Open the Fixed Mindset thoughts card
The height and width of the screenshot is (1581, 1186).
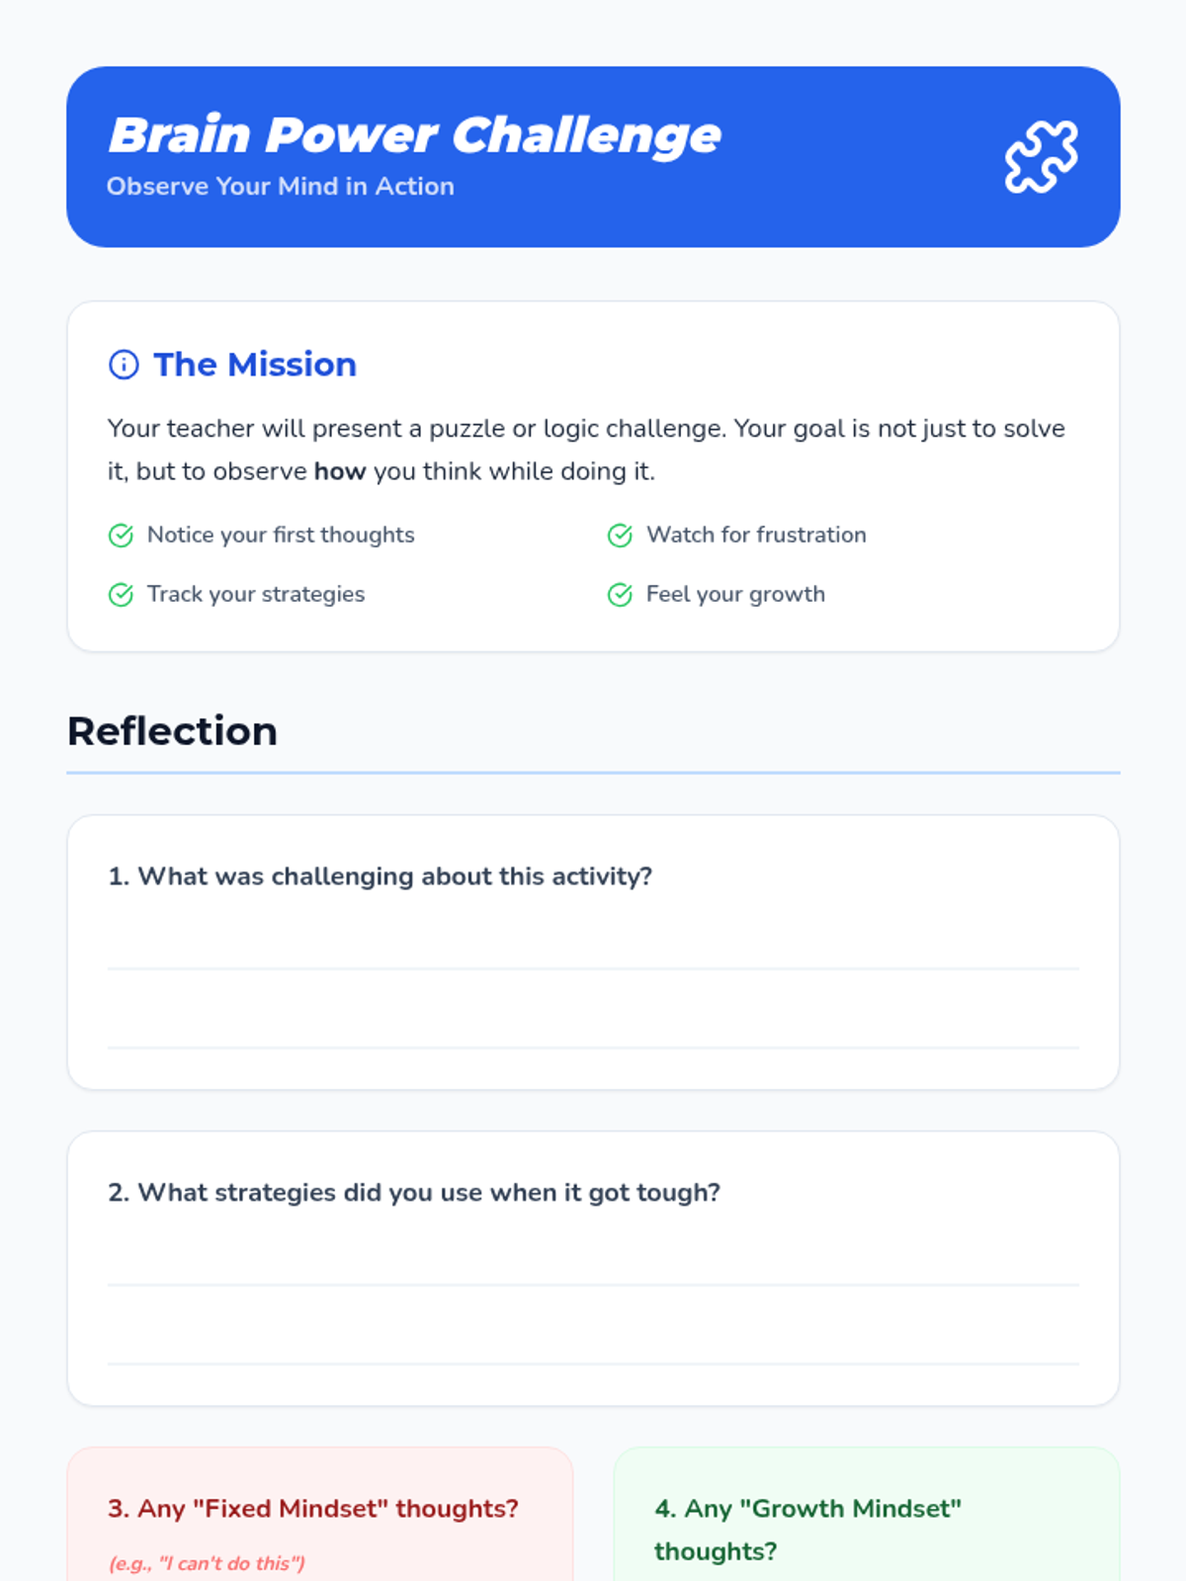coord(320,1514)
